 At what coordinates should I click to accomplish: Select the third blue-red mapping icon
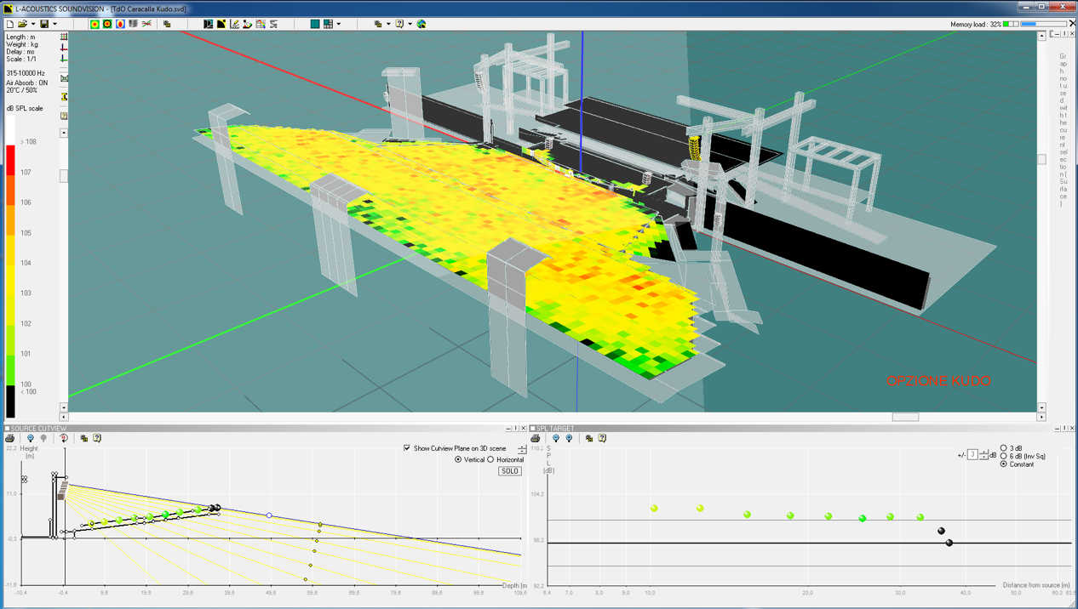coord(120,24)
